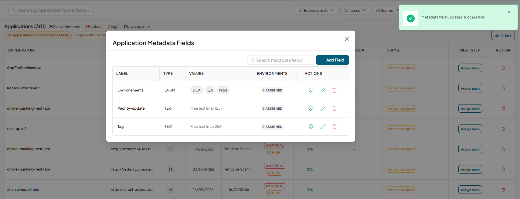Edit the Environements metadata field
520x199 pixels.
click(x=323, y=90)
